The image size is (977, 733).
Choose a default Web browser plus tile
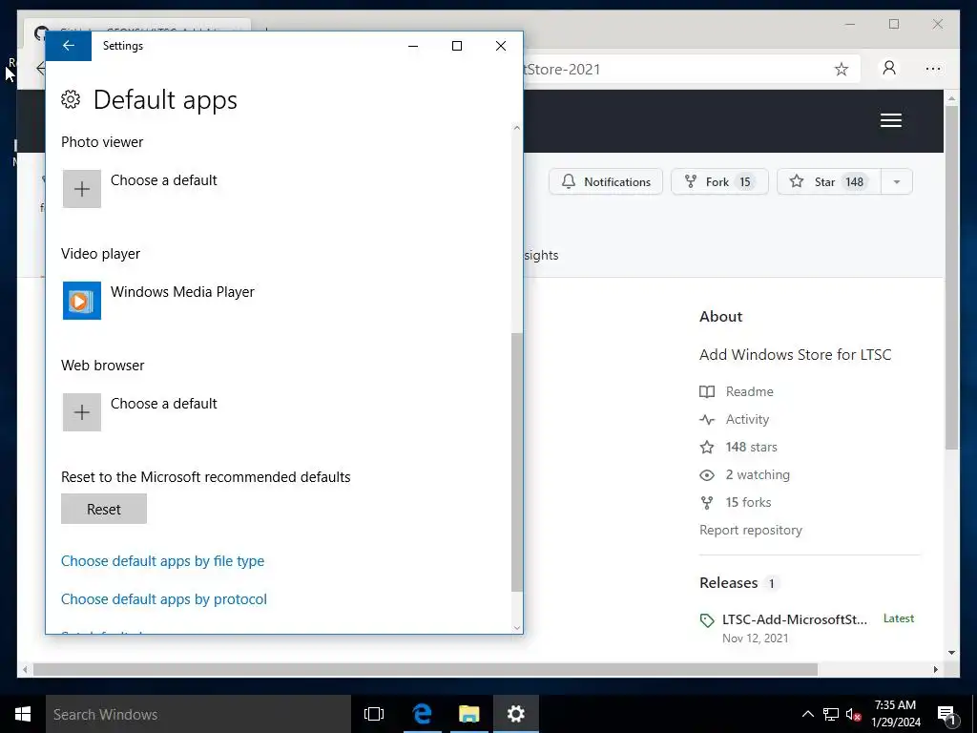pos(82,412)
